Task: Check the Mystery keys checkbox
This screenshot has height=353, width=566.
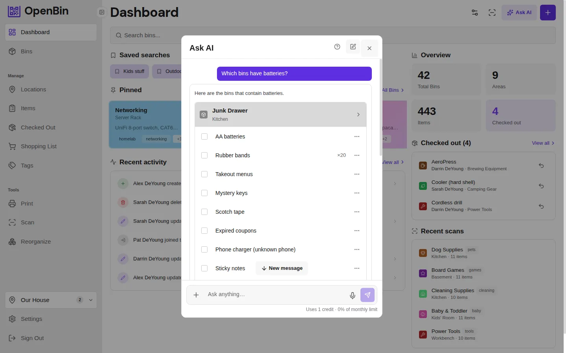Action: tap(204, 193)
